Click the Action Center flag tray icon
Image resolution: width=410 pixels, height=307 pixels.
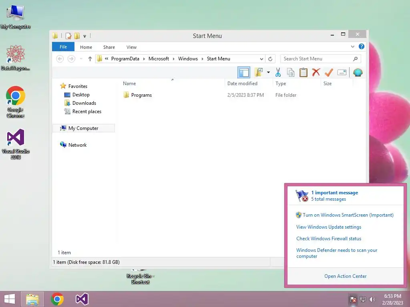tap(353, 299)
